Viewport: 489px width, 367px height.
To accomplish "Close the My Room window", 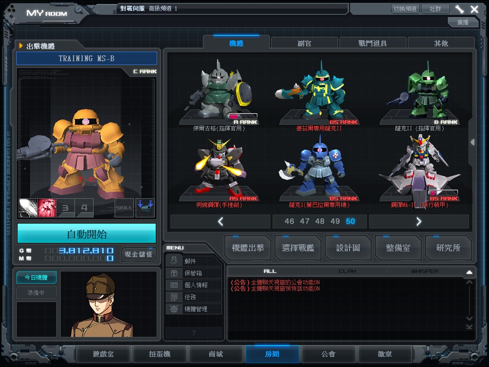I will [474, 9].
